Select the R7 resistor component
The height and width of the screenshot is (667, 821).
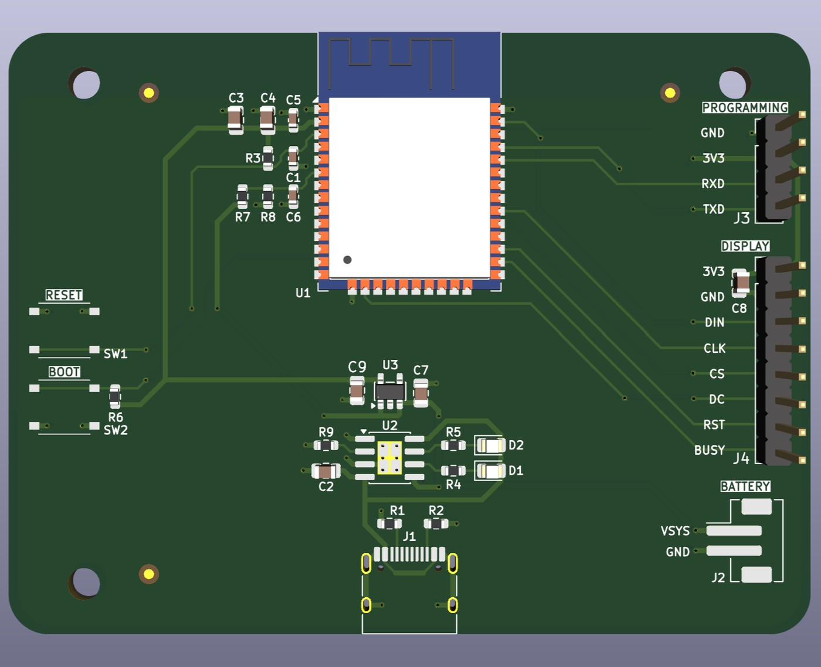coord(242,196)
